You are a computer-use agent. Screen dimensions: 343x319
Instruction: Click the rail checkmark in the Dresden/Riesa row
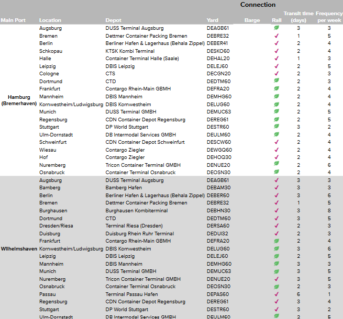click(276, 226)
